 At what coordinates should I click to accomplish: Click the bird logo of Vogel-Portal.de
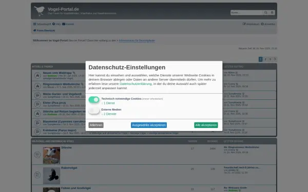pos(40,11)
